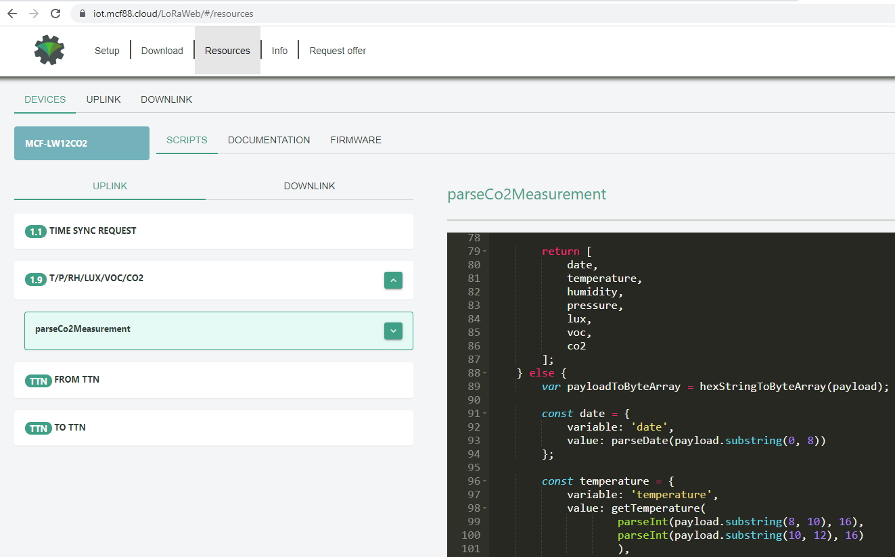Select the MCF-LW12CO2 device button
This screenshot has width=895, height=557.
click(x=82, y=143)
